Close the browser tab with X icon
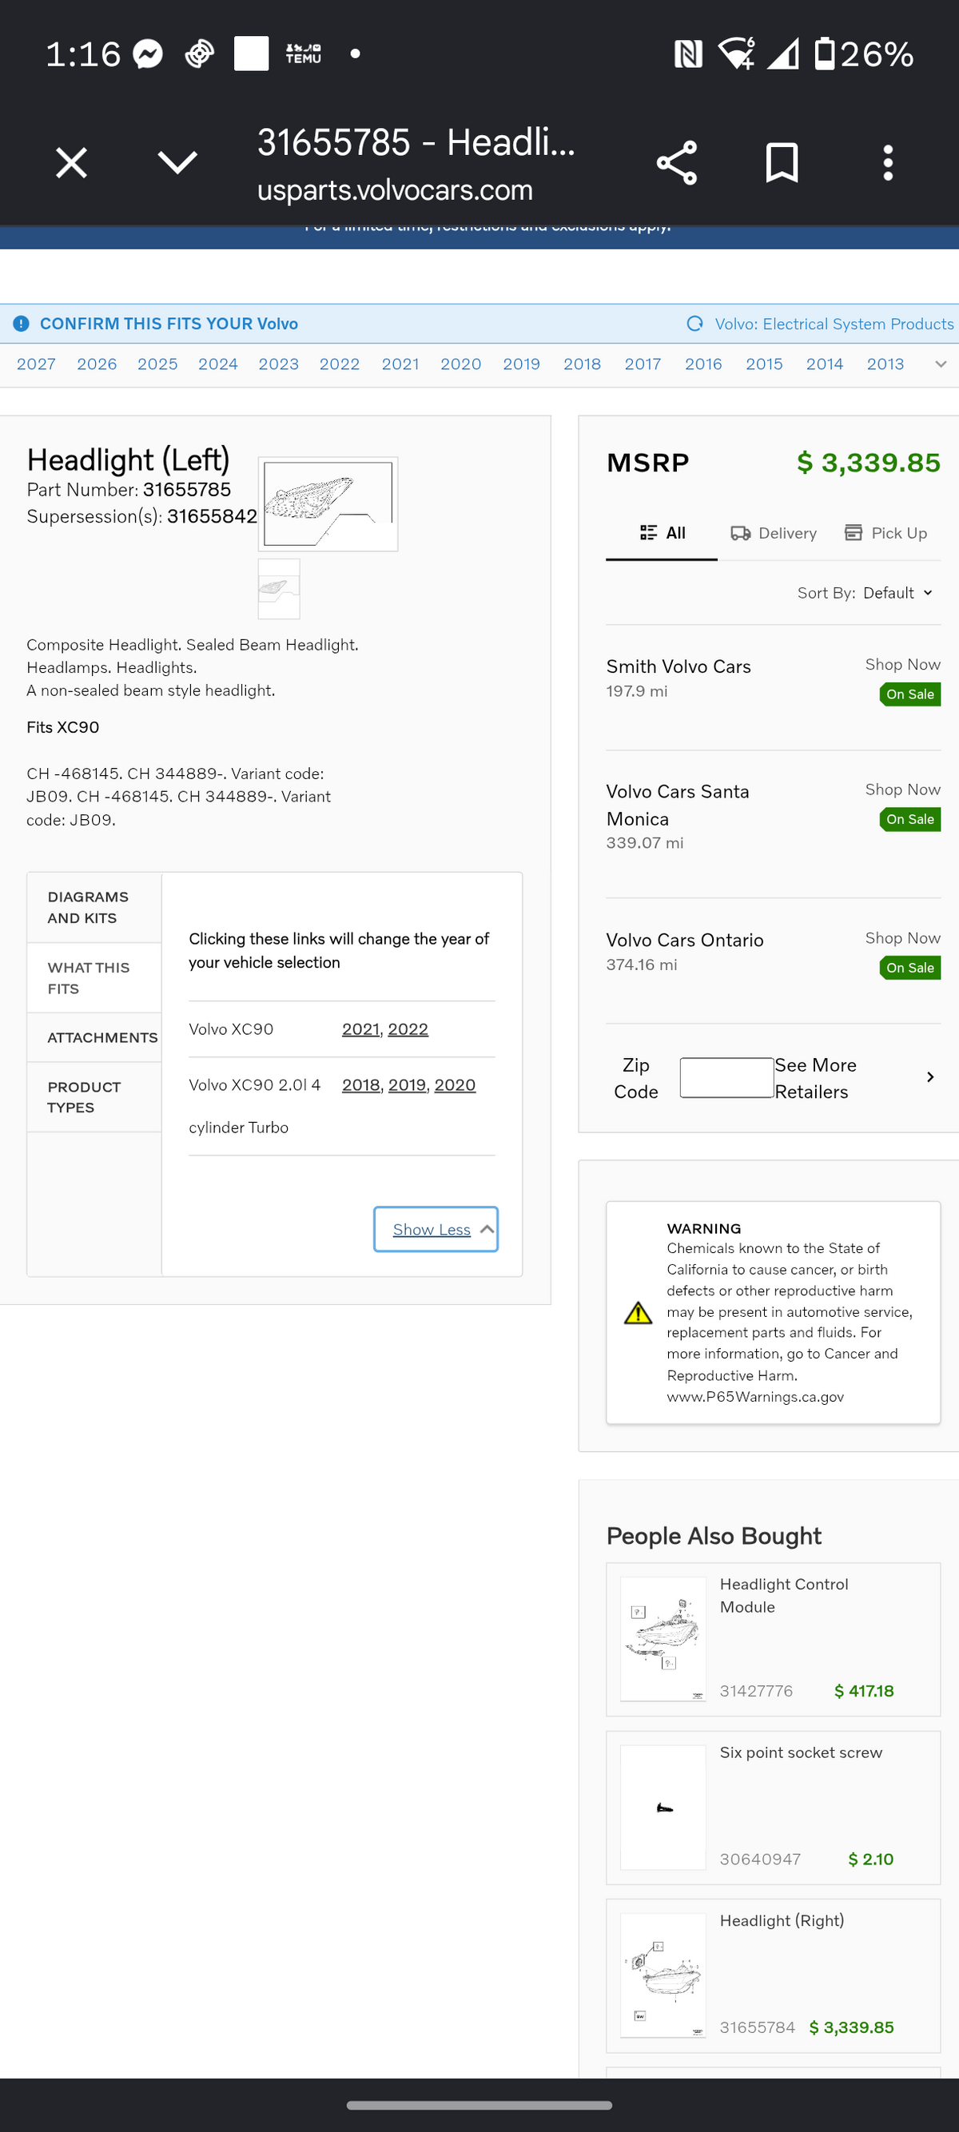The width and height of the screenshot is (959, 2132). tap(71, 162)
